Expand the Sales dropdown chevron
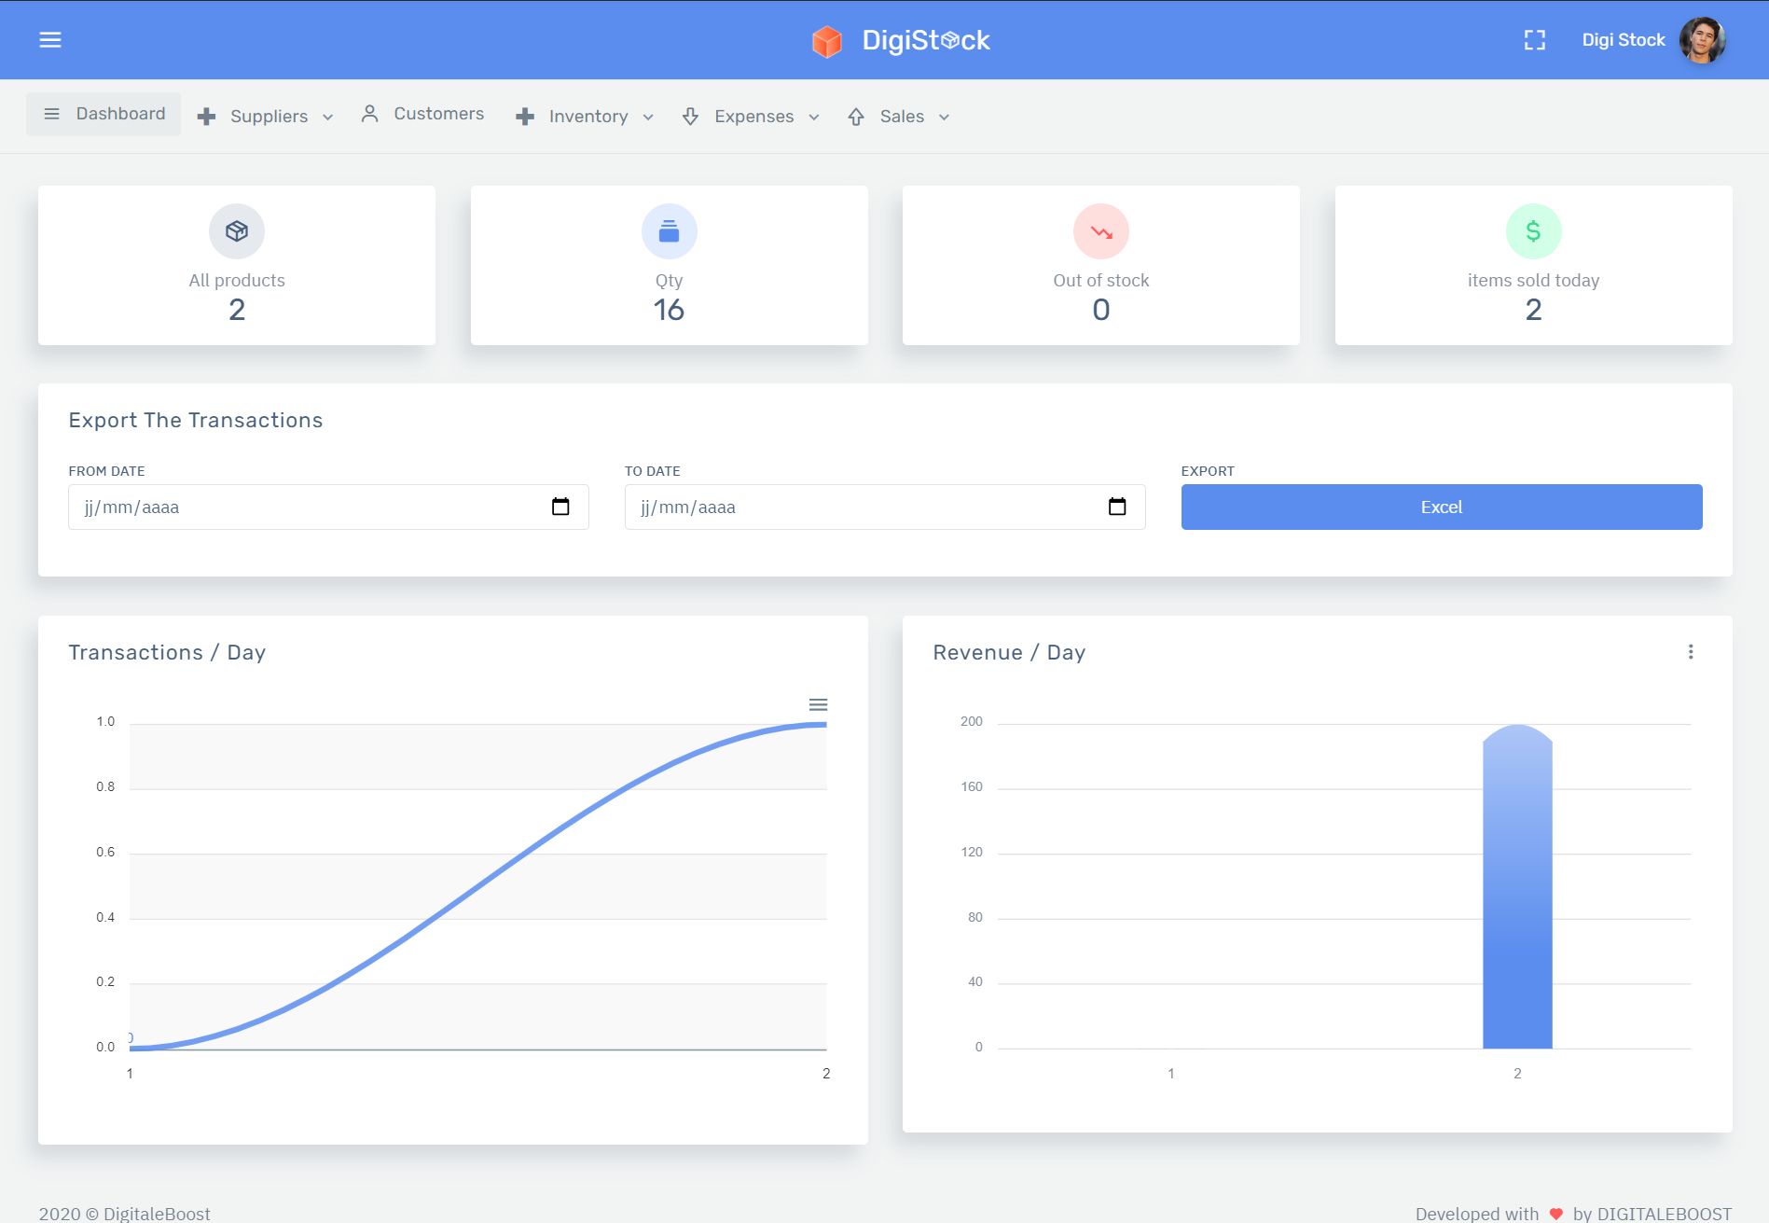 (944, 118)
